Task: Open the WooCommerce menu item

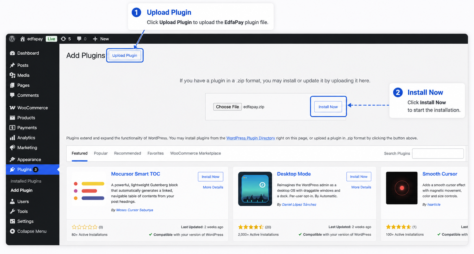Action: tap(33, 108)
